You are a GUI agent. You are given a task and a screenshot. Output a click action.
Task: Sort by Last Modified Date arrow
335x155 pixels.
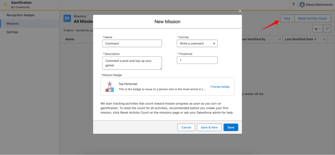pos(316,39)
